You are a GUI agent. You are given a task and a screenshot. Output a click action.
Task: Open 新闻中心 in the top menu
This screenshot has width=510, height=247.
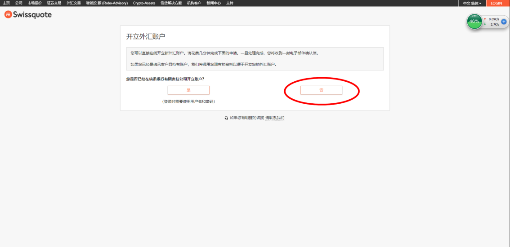coord(214,3)
